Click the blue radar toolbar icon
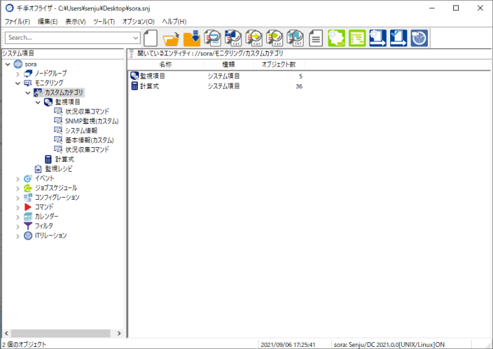 pyautogui.click(x=420, y=38)
